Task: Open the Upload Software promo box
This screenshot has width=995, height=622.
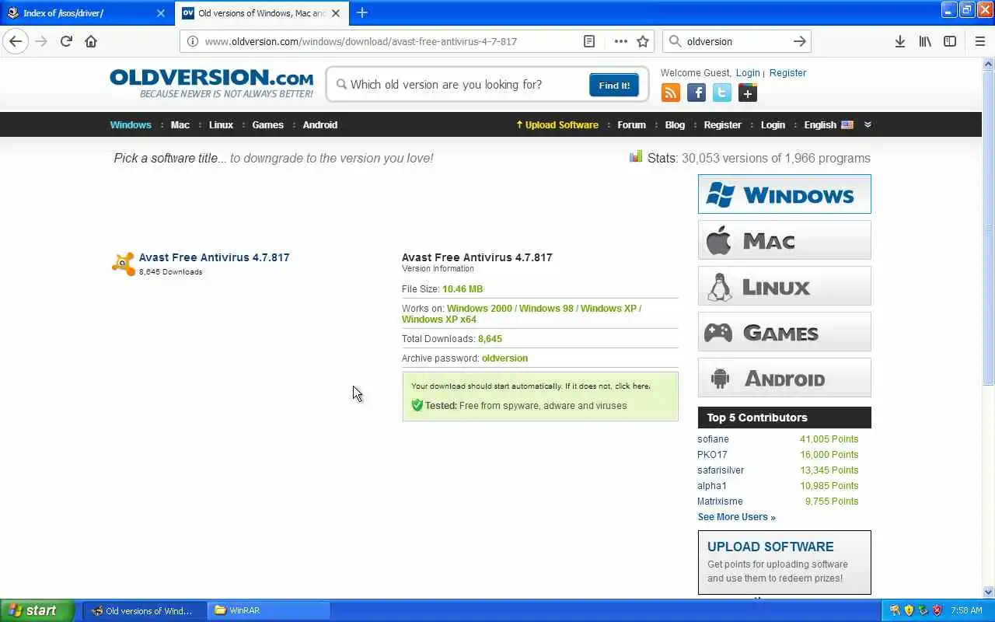Action: coord(784,562)
